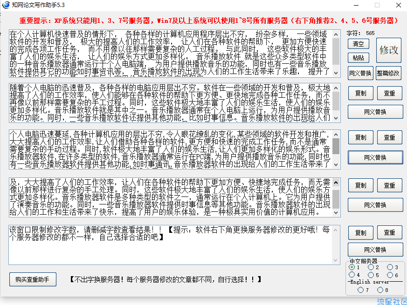This screenshot has height=305, width=407.
Task: Click the highlighted 同义替换 for third box
Action: 375,157
